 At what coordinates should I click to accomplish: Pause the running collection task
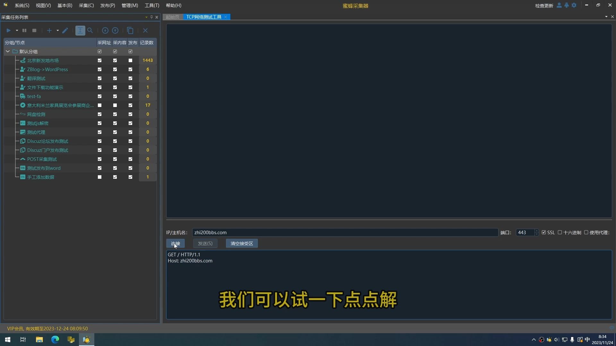click(x=24, y=30)
